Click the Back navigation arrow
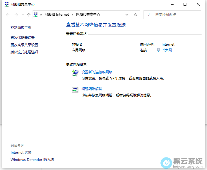 coord(8,15)
